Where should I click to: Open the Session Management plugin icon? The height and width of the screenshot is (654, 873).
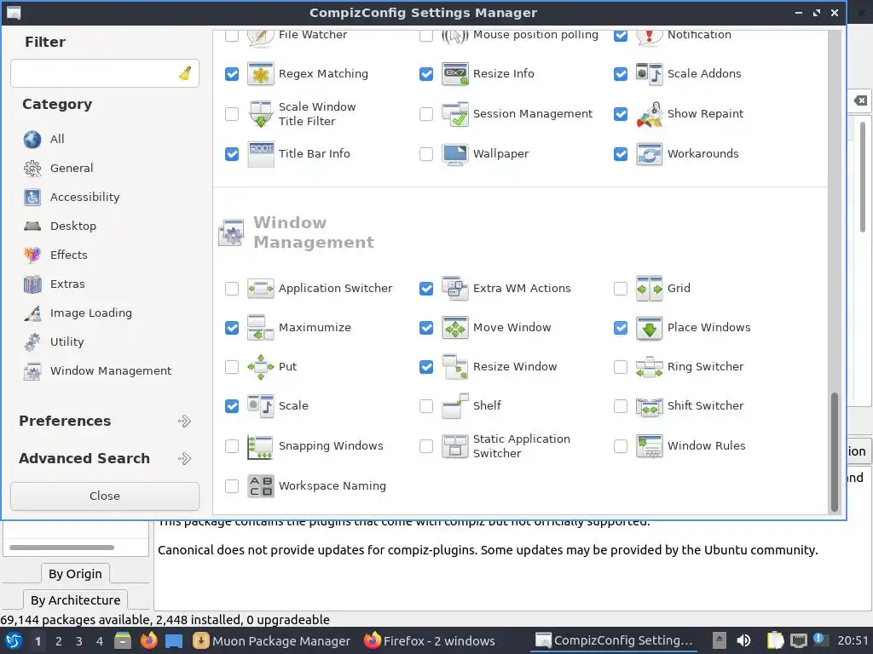click(454, 114)
